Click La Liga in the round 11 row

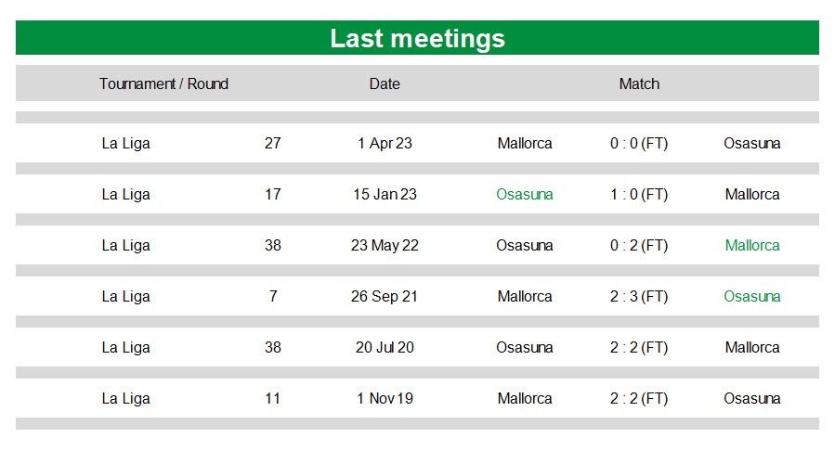tap(125, 399)
